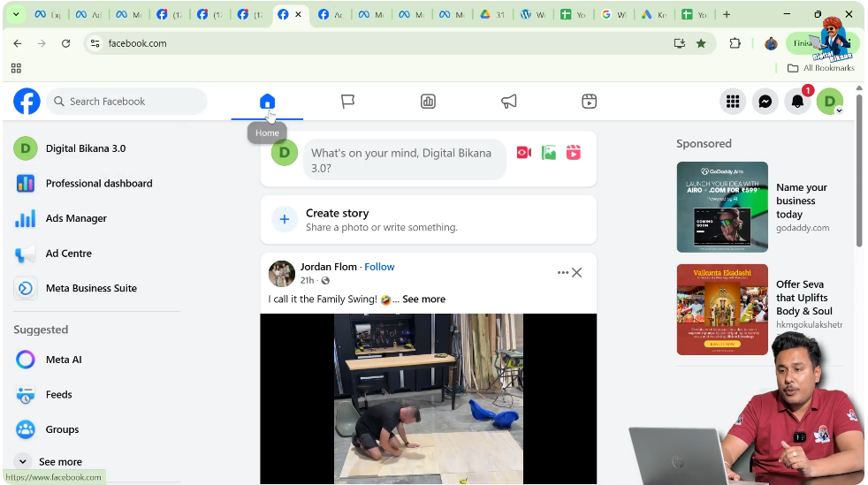Hide the Jordan Flom post with X

point(577,273)
